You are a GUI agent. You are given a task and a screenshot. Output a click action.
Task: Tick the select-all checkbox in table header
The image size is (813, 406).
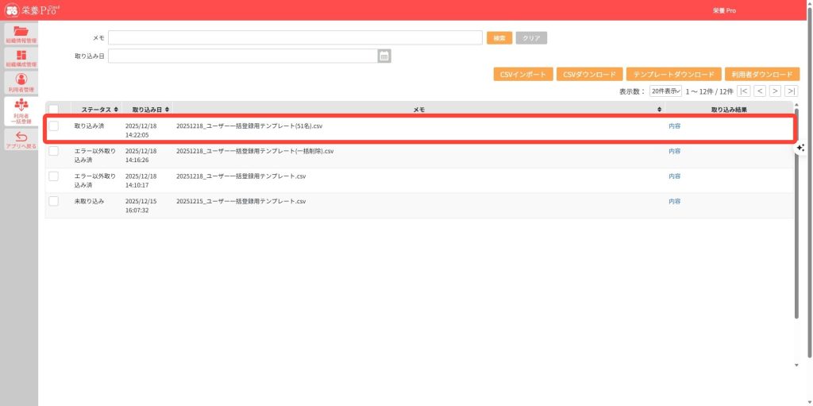point(53,109)
